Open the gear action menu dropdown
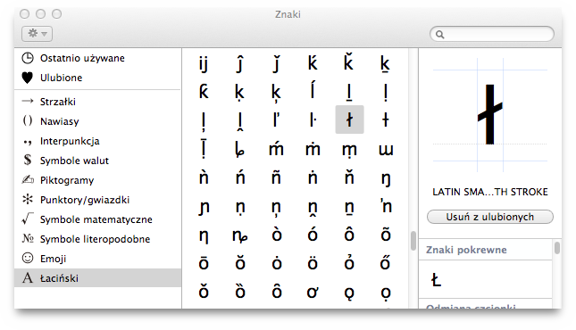 point(38,34)
